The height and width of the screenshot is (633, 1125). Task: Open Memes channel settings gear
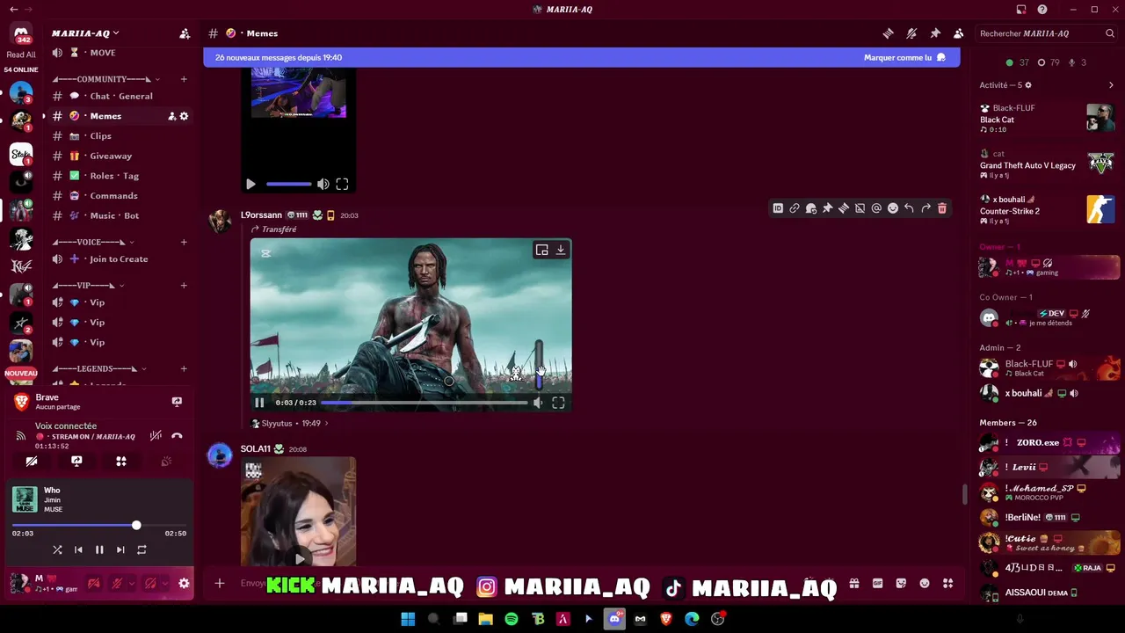184,116
